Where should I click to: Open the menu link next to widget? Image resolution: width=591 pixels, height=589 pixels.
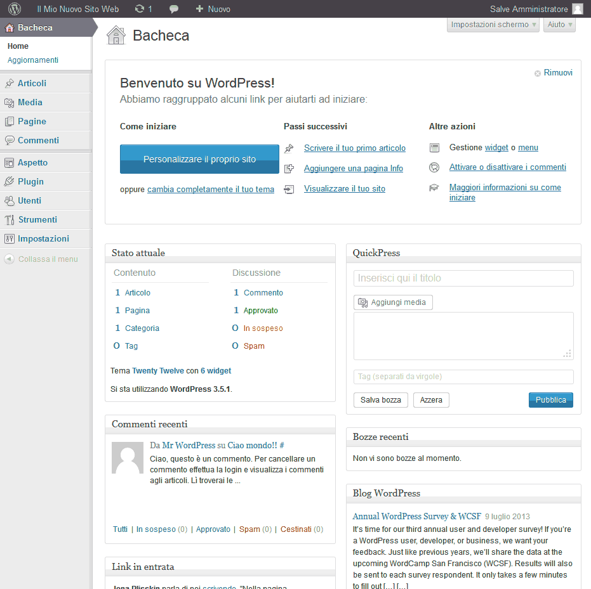click(528, 148)
